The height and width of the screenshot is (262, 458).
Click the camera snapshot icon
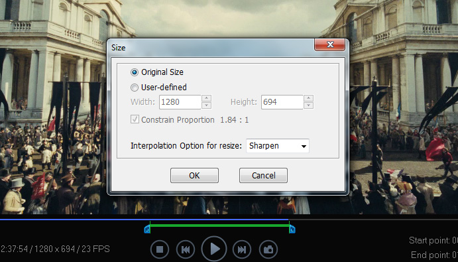coord(268,249)
